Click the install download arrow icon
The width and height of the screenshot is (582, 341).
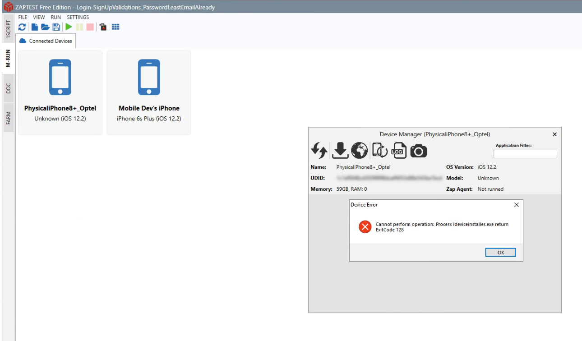pos(340,151)
